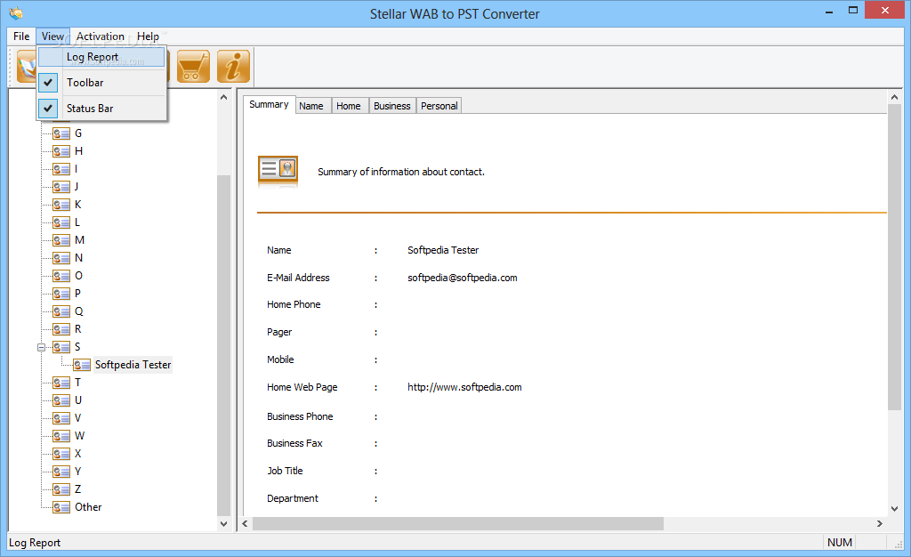This screenshot has height=557, width=911.
Task: Click the tree panel scroll up arrow
Action: tap(223, 98)
